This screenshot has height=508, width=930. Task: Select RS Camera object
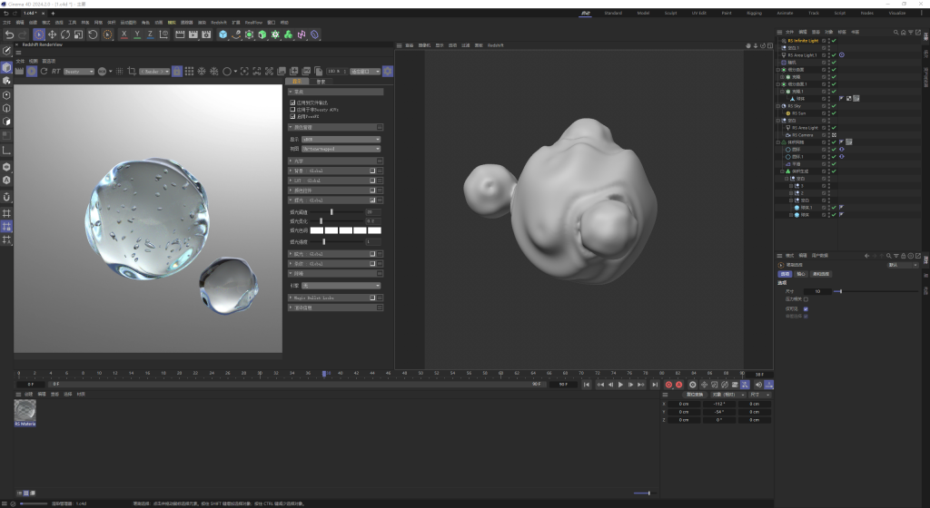point(803,135)
